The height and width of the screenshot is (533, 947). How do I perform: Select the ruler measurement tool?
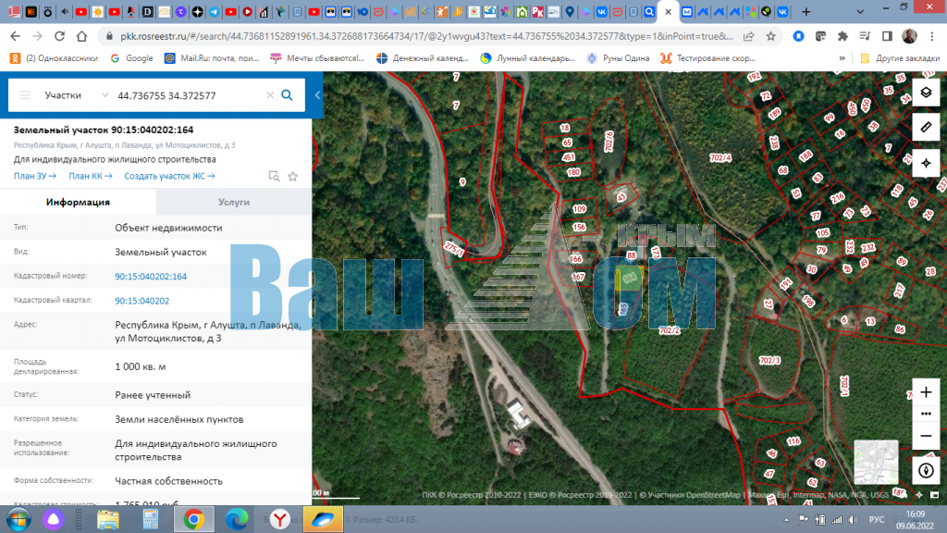(x=925, y=128)
